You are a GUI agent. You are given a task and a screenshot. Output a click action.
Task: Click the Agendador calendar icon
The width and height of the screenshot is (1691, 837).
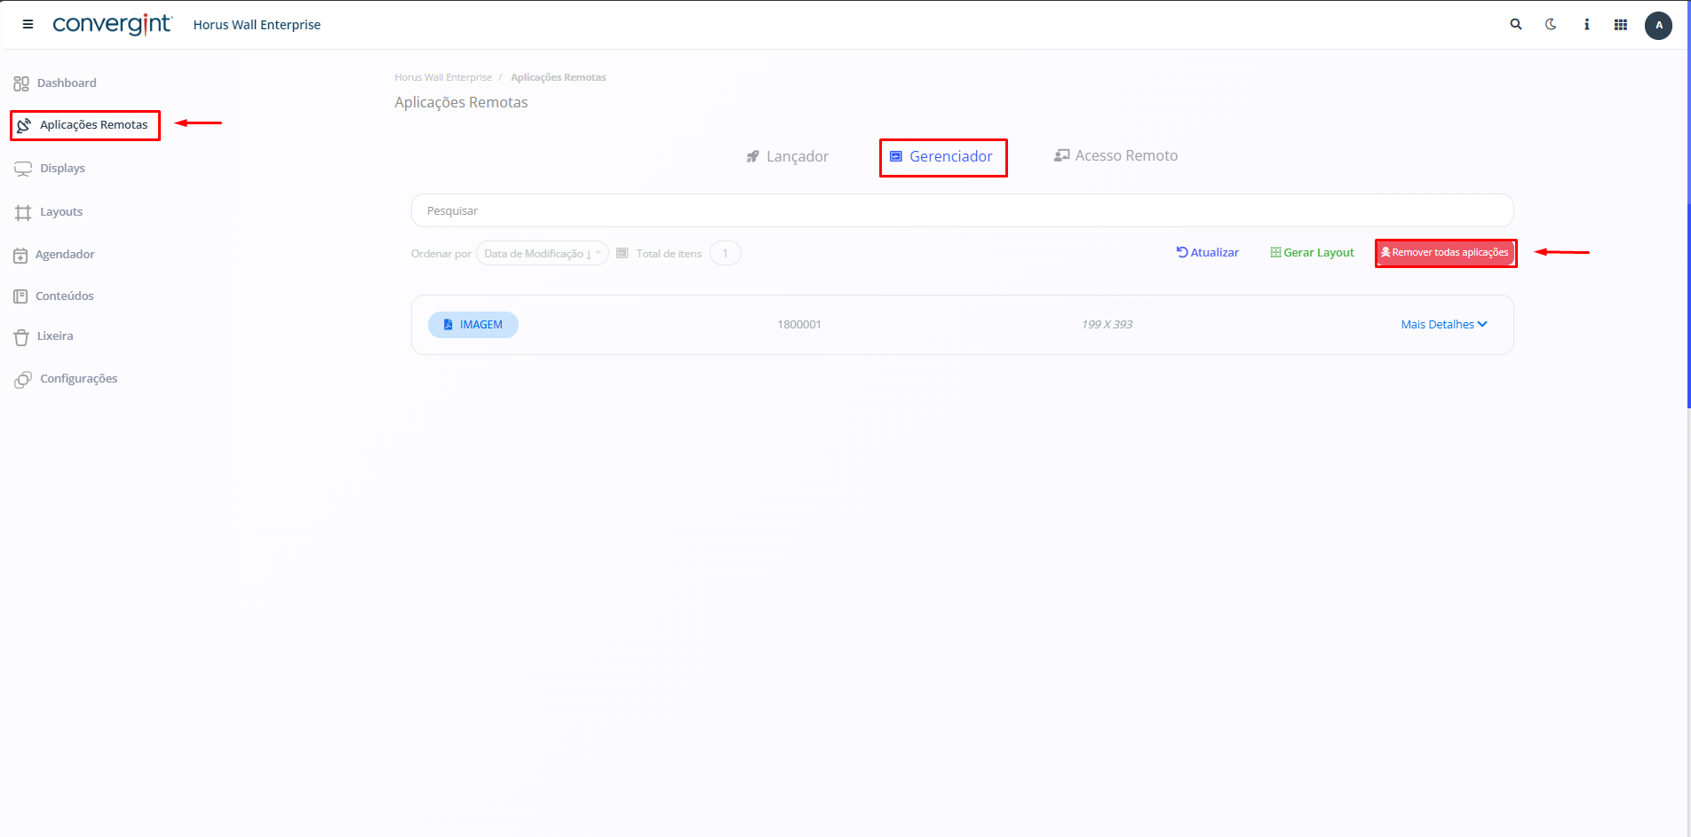(20, 256)
